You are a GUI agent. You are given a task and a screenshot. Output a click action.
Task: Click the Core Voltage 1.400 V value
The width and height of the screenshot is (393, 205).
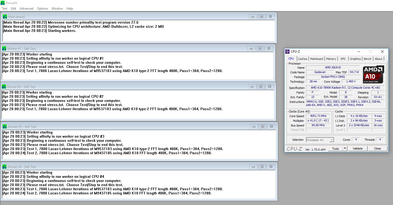(x=351, y=81)
